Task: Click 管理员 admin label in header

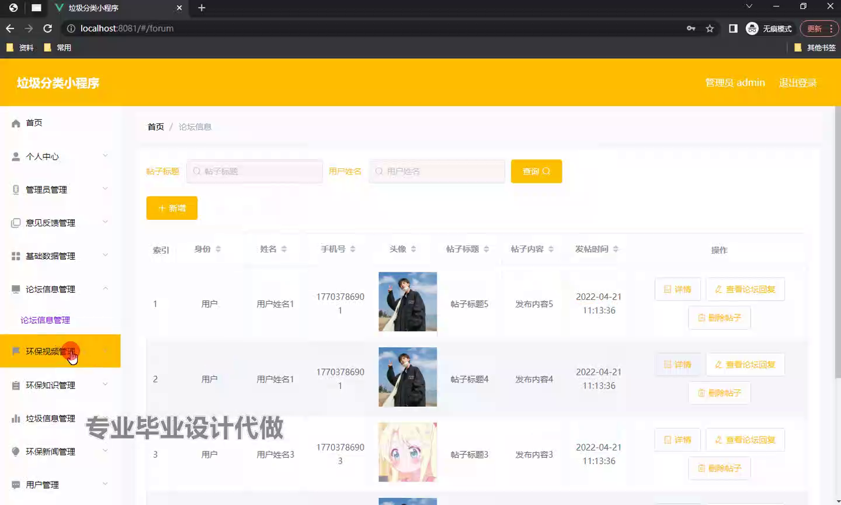Action: point(735,82)
